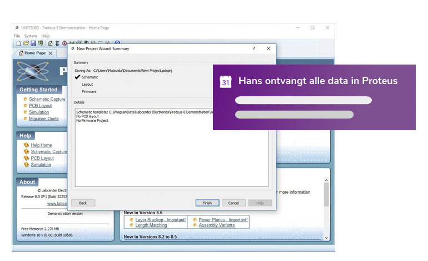Click the Cancel button
428x261 pixels.
click(x=233, y=203)
